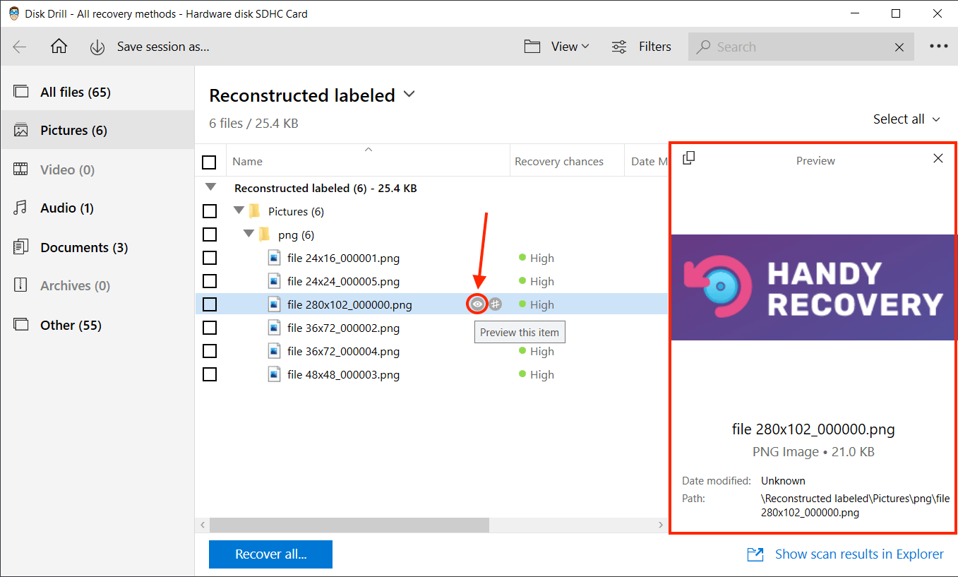This screenshot has width=958, height=577.
Task: Check file 280x102_000000.png box
Action: [x=209, y=304]
